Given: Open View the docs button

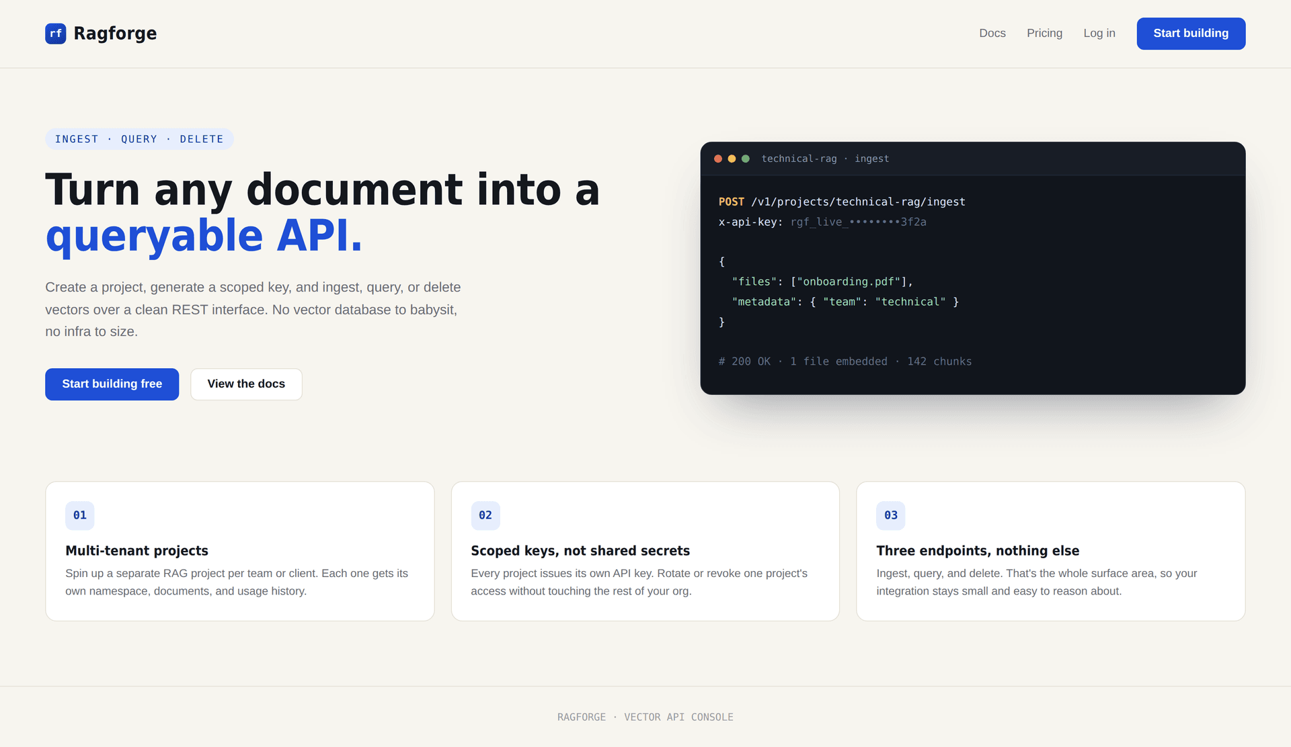Looking at the screenshot, I should coord(246,384).
